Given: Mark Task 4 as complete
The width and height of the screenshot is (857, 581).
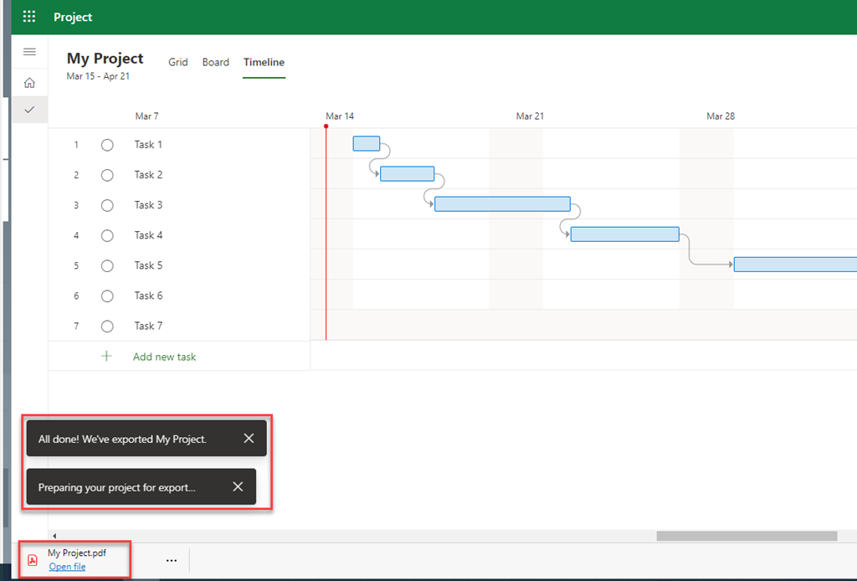Looking at the screenshot, I should coord(107,235).
